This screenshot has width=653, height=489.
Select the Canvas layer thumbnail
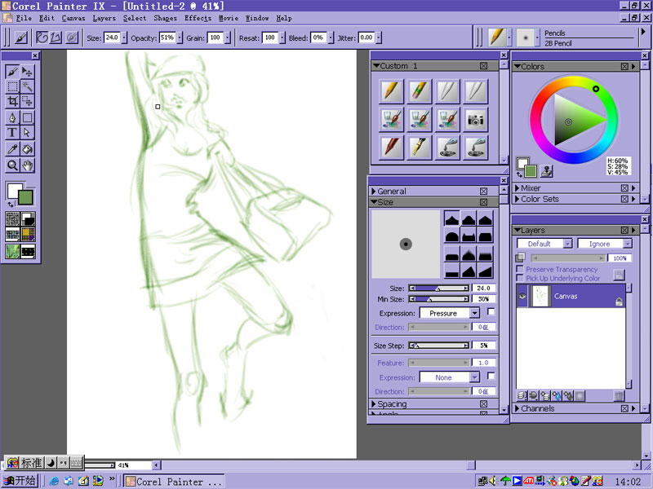pyautogui.click(x=540, y=296)
